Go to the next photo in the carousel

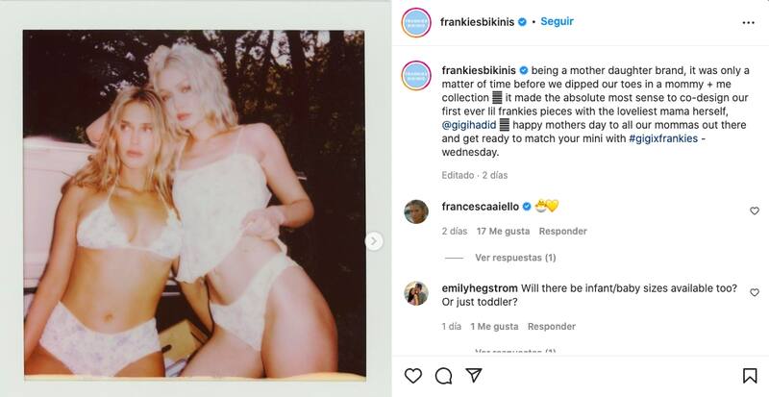click(x=374, y=241)
